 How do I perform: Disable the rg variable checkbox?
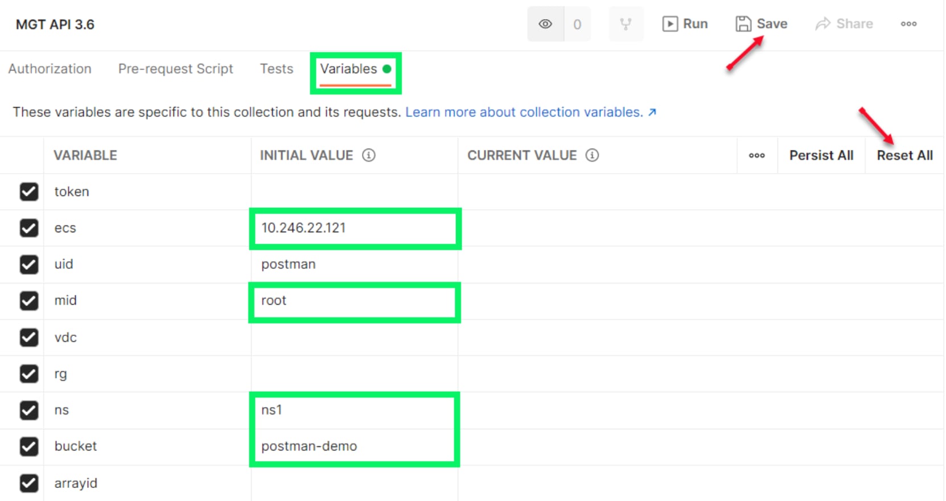[29, 374]
